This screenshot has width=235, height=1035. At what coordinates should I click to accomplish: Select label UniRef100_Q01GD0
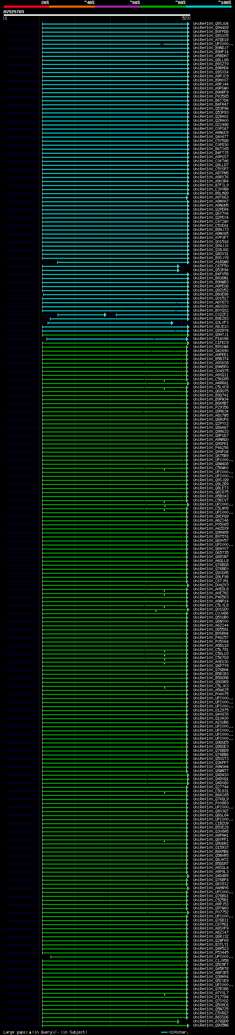(210, 609)
